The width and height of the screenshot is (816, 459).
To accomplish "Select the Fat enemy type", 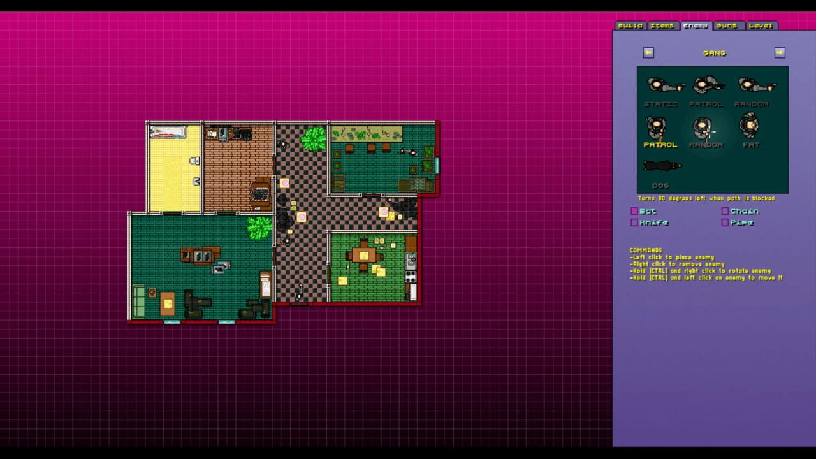I will click(x=750, y=126).
